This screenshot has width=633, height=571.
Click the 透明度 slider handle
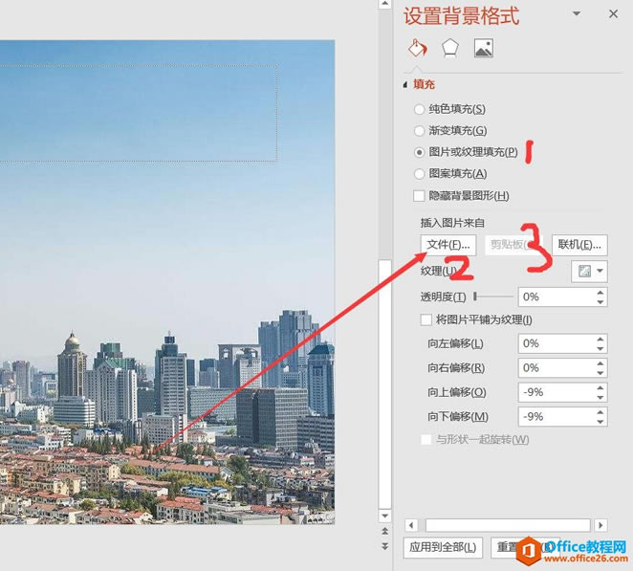pyautogui.click(x=475, y=296)
